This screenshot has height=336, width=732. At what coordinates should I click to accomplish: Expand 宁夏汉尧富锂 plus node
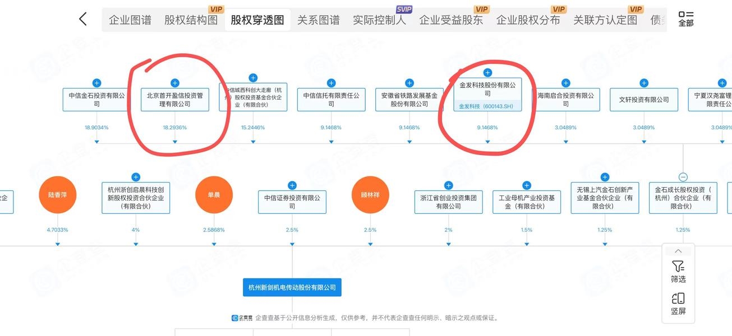tap(722, 83)
